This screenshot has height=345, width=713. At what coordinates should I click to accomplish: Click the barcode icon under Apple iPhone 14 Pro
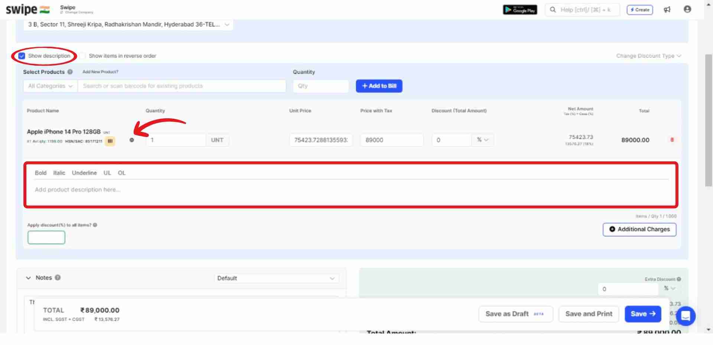point(110,141)
